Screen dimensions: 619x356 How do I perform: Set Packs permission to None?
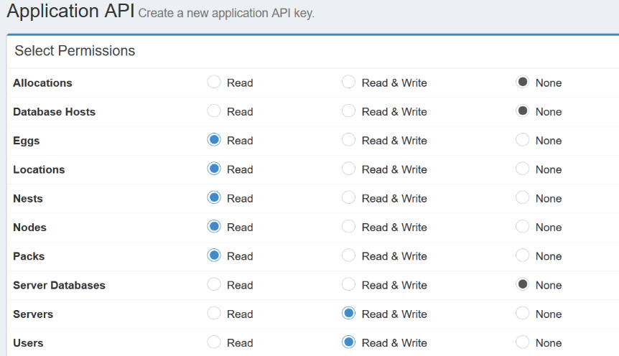[x=523, y=256]
